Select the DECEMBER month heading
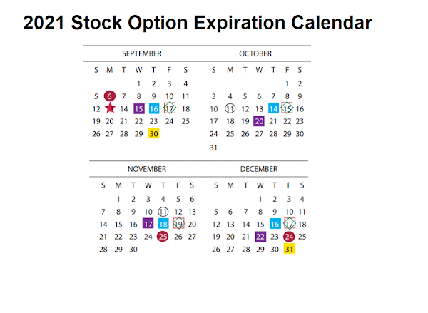428x313 pixels. (x=259, y=169)
